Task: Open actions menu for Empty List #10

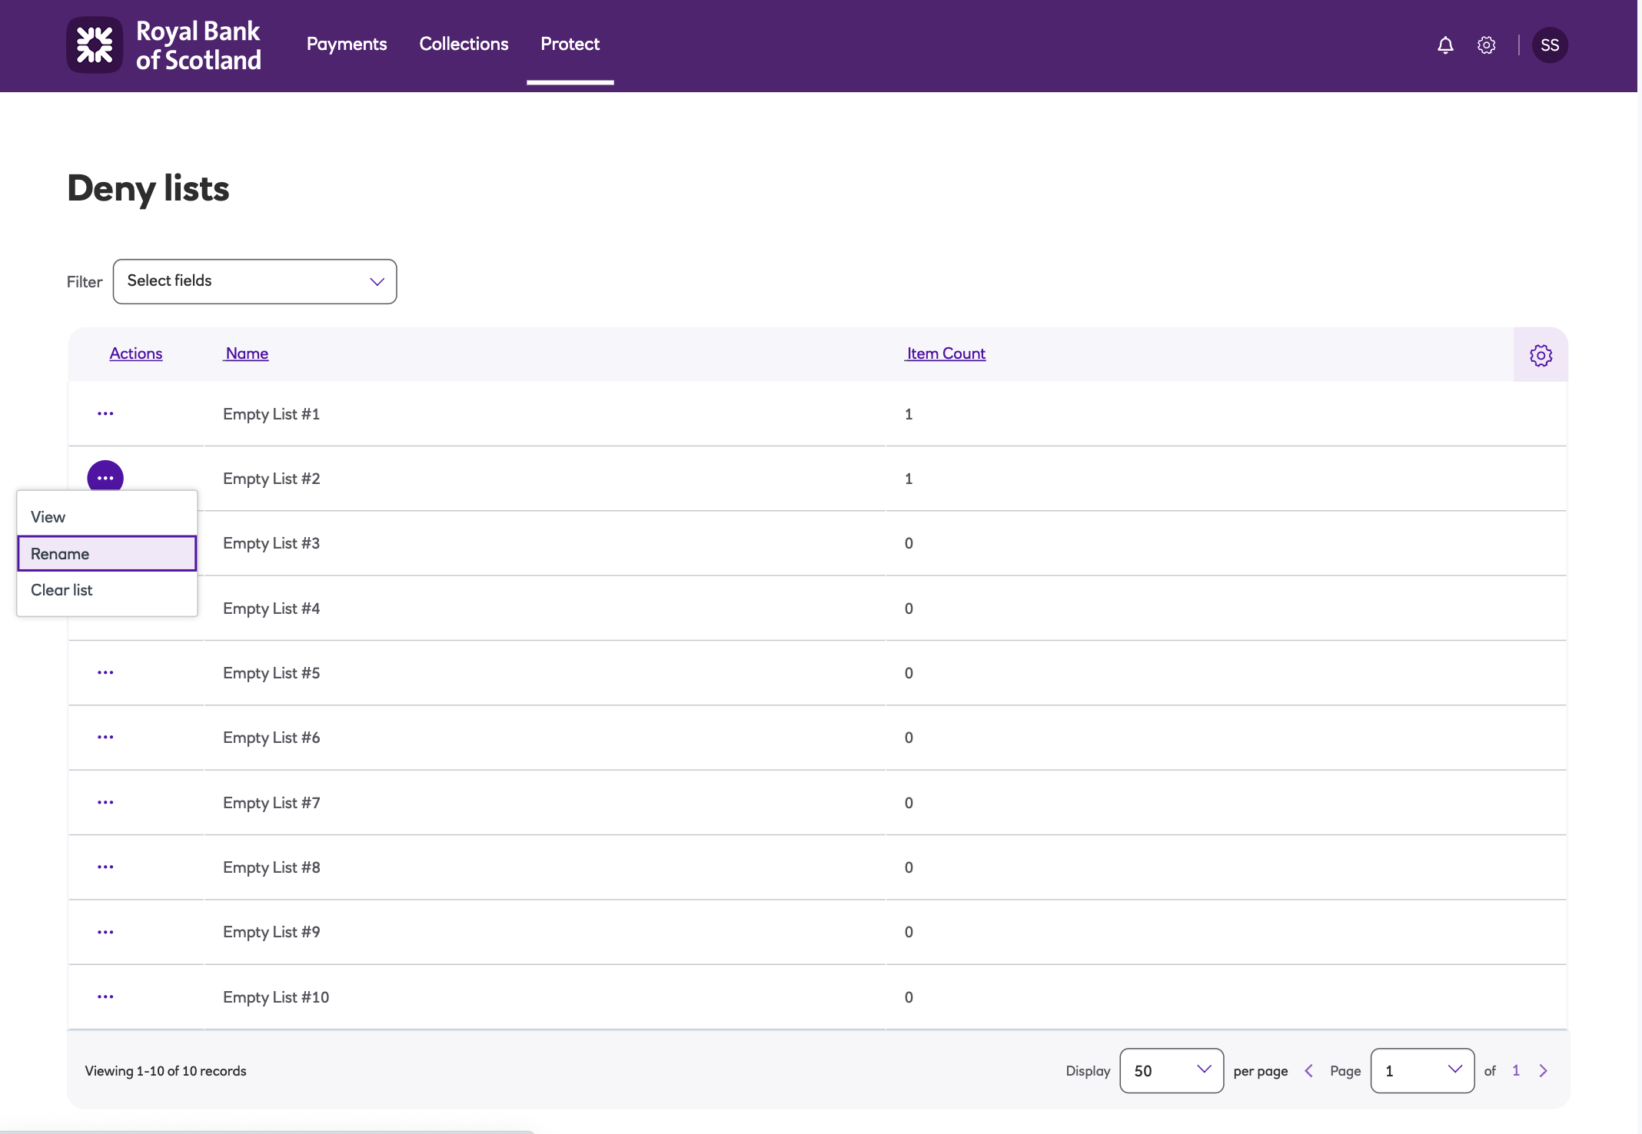Action: 105,996
